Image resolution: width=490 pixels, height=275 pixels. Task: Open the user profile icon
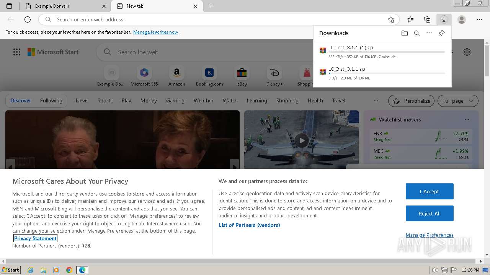[x=462, y=19]
